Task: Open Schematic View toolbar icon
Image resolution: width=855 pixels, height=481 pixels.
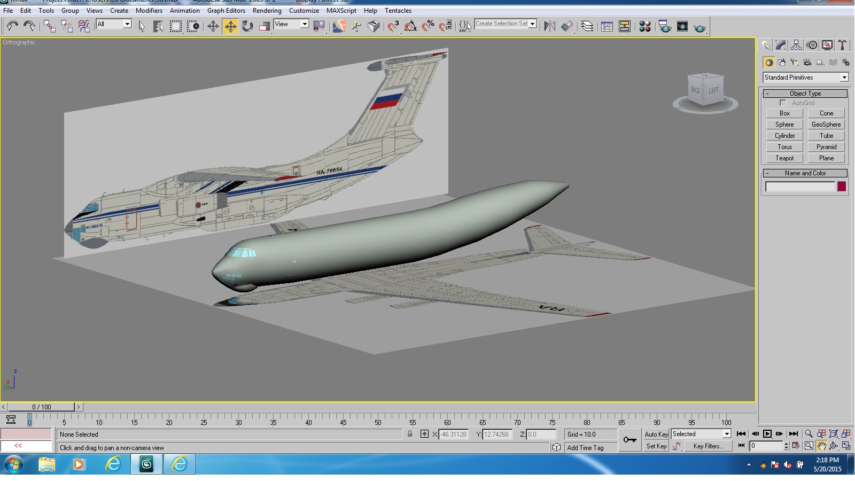Action: point(625,26)
